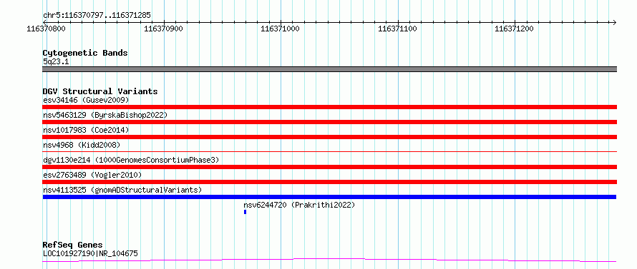The width and height of the screenshot is (637, 269).
Task: Select the gray 5q23.1 cytogenetic band bar
Action: tap(329, 69)
